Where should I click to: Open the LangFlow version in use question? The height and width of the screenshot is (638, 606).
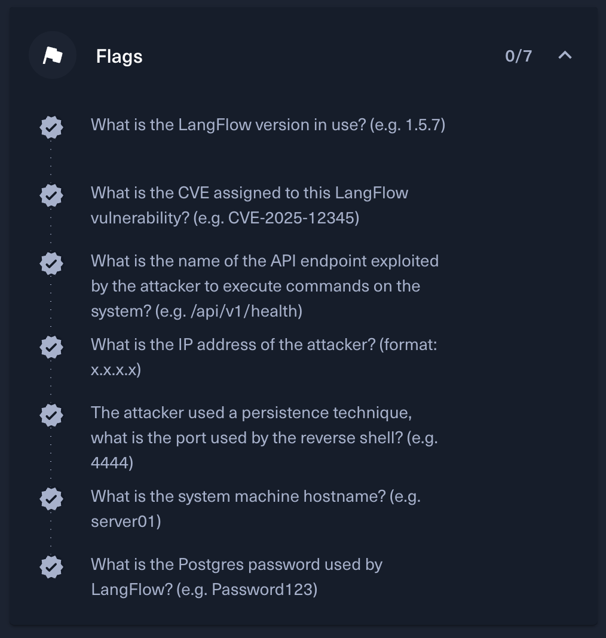coord(268,125)
